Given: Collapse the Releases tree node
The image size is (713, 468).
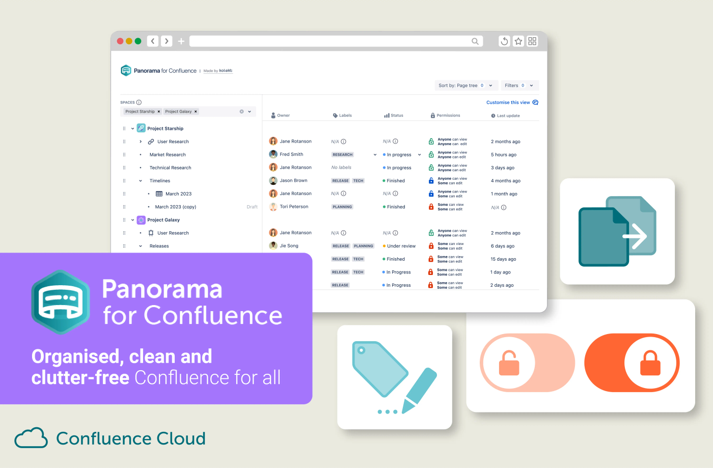Looking at the screenshot, I should 141,246.
